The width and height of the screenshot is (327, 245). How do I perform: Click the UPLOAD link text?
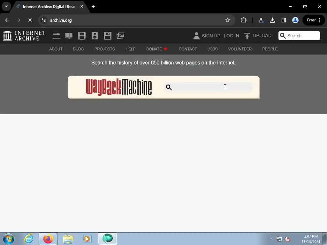[262, 35]
